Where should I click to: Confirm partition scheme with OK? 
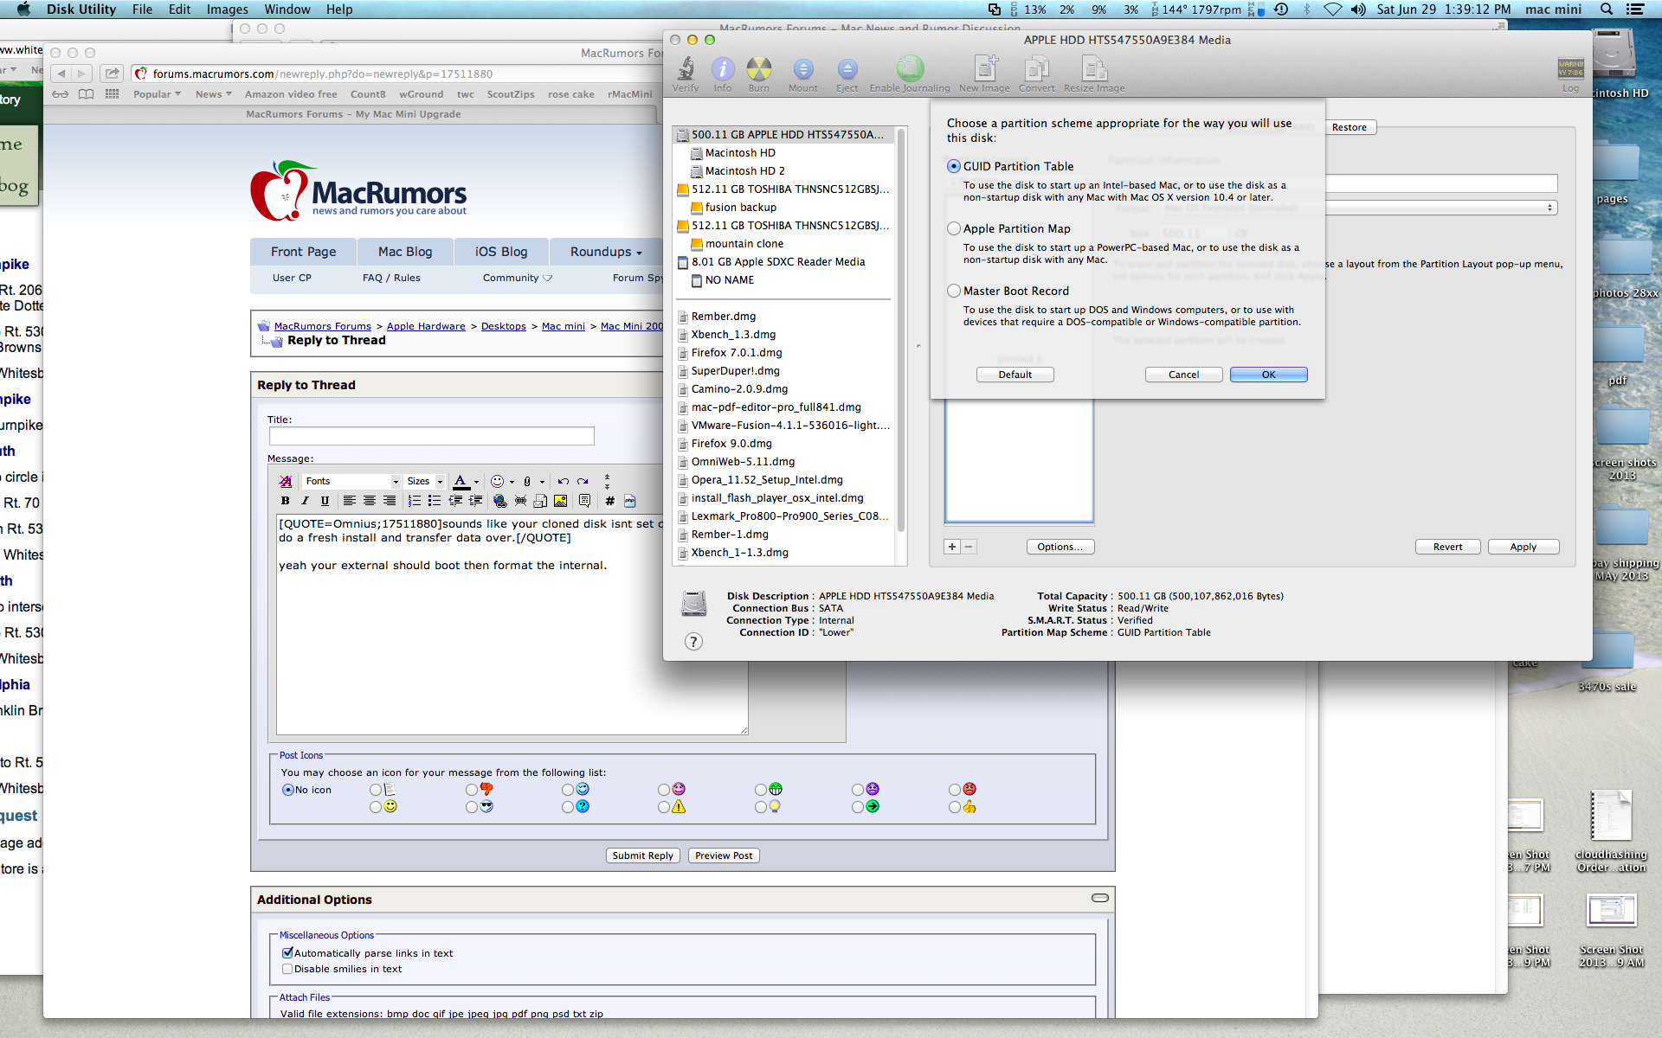1268,375
